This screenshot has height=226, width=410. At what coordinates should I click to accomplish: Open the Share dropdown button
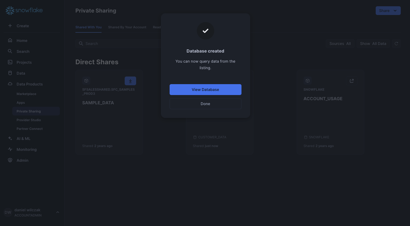click(x=388, y=11)
